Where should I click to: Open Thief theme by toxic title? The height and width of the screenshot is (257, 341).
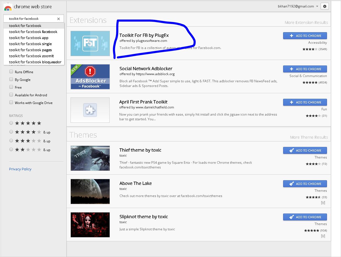point(140,150)
